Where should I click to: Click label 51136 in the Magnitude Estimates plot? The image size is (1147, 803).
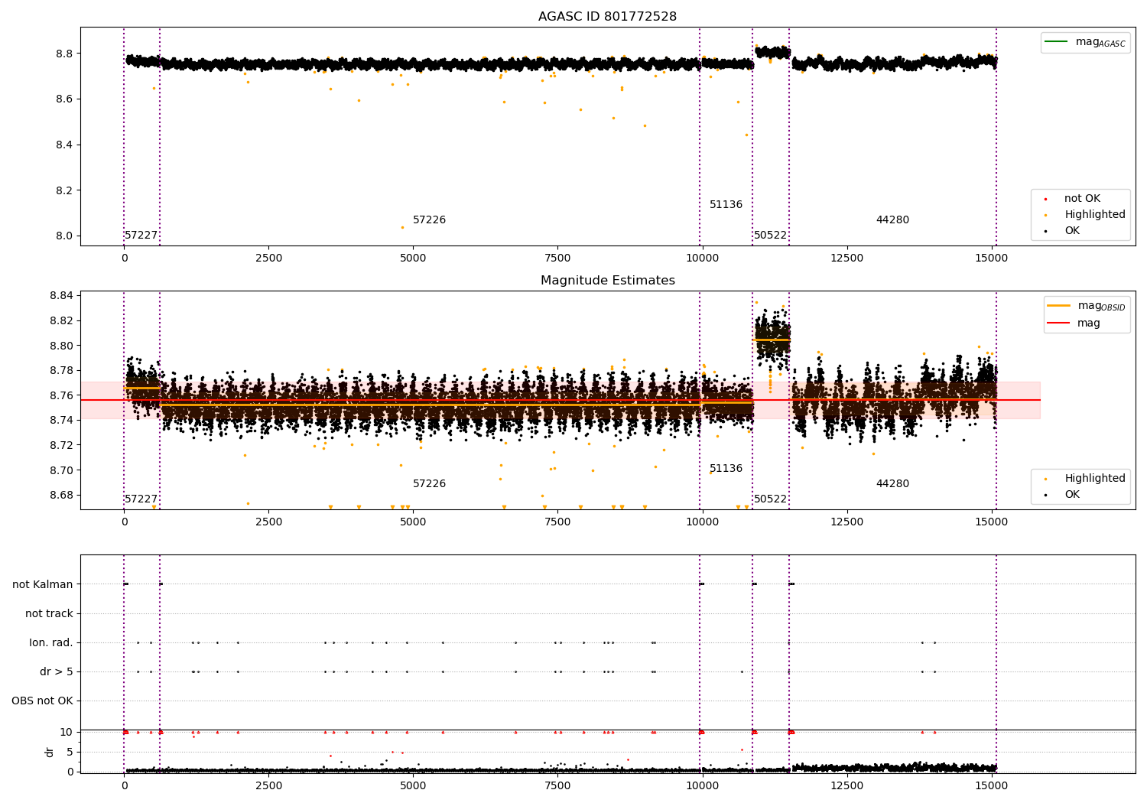point(726,469)
